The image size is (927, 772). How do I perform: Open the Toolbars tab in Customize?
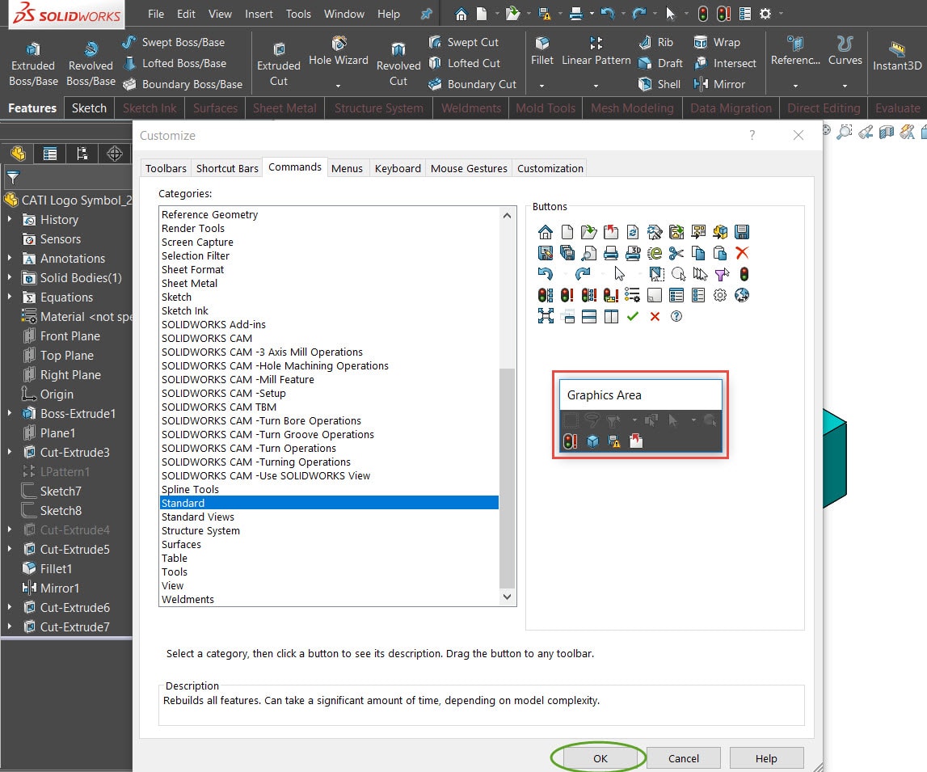click(x=166, y=168)
